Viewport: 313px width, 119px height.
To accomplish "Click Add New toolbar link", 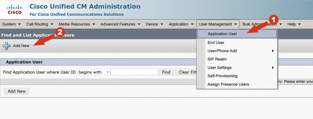I will tap(21, 46).
